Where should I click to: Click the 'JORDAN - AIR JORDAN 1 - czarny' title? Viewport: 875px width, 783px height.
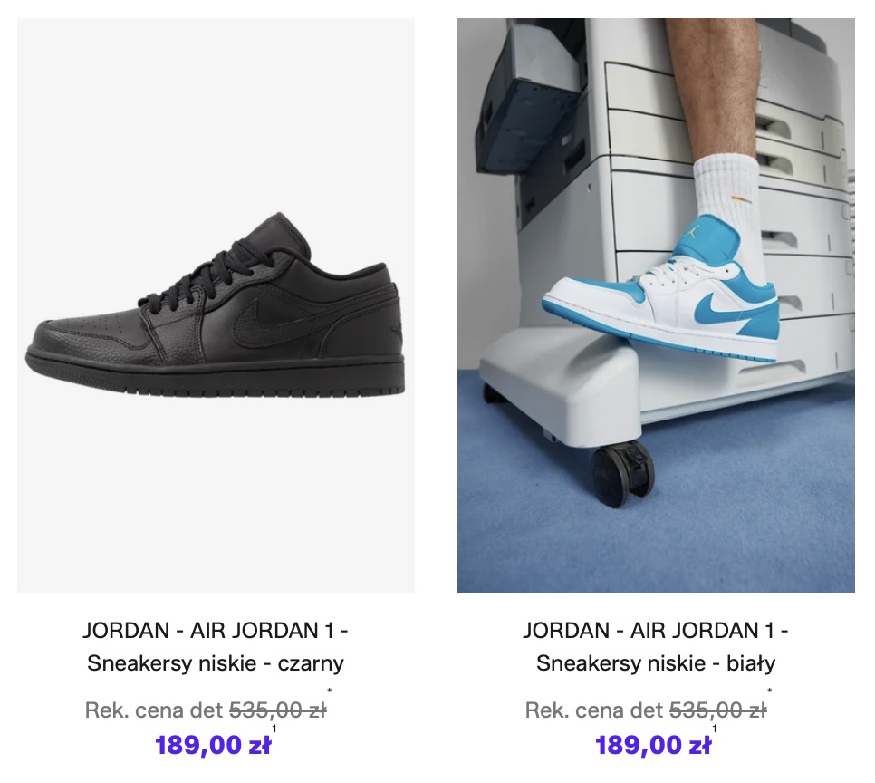pyautogui.click(x=216, y=647)
